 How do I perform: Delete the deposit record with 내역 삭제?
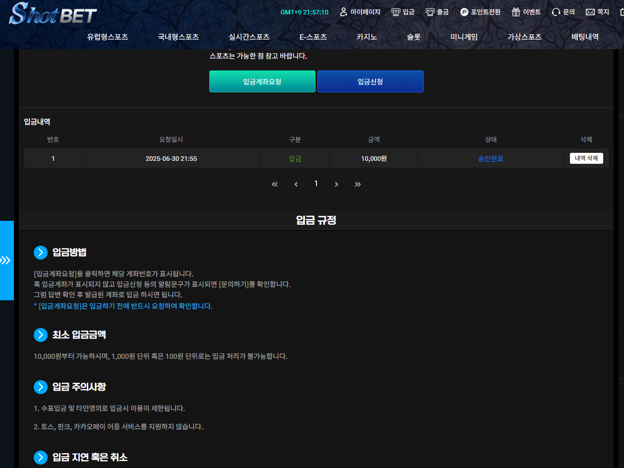point(586,158)
